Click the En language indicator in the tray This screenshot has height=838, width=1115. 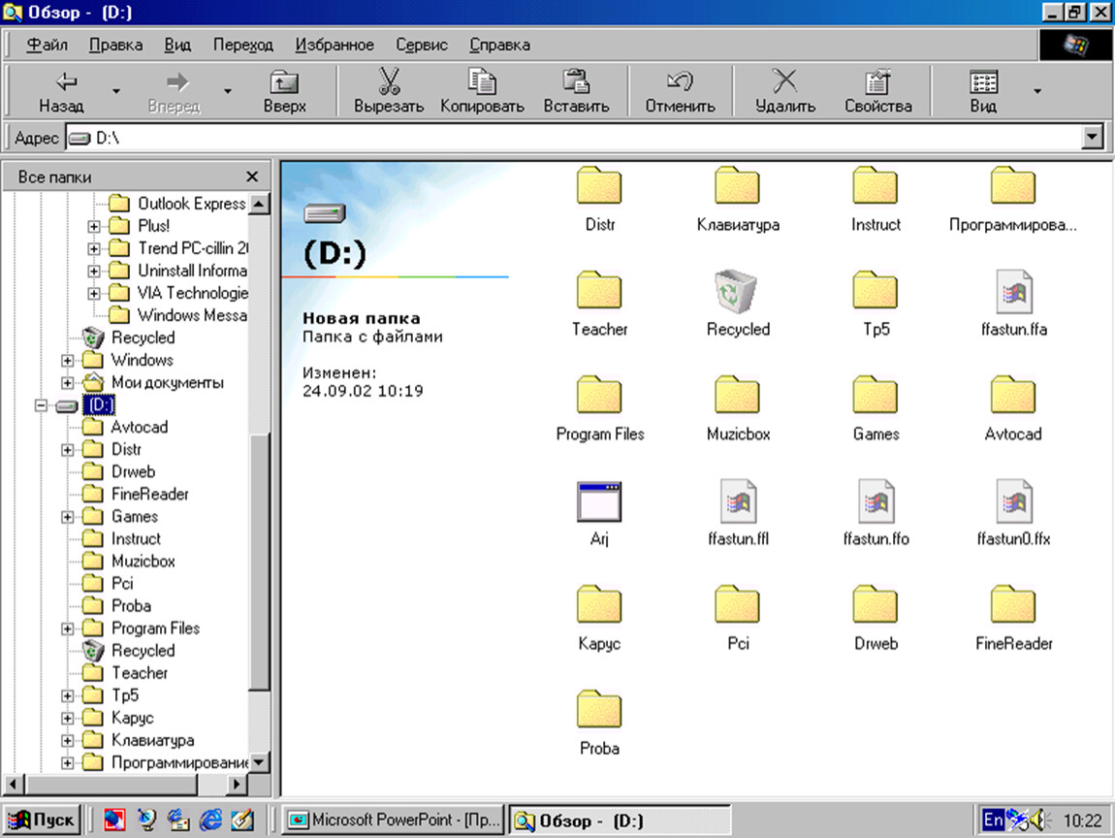994,821
